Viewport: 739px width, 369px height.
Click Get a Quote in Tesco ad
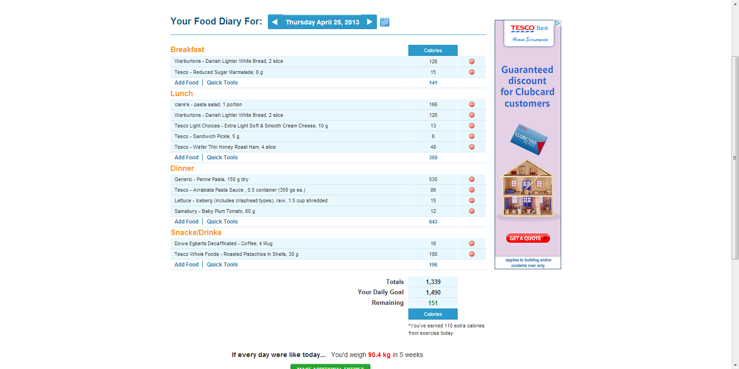[x=528, y=238]
